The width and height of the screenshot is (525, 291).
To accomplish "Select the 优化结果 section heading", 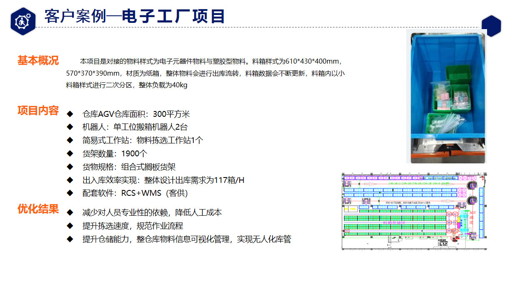I will [38, 209].
